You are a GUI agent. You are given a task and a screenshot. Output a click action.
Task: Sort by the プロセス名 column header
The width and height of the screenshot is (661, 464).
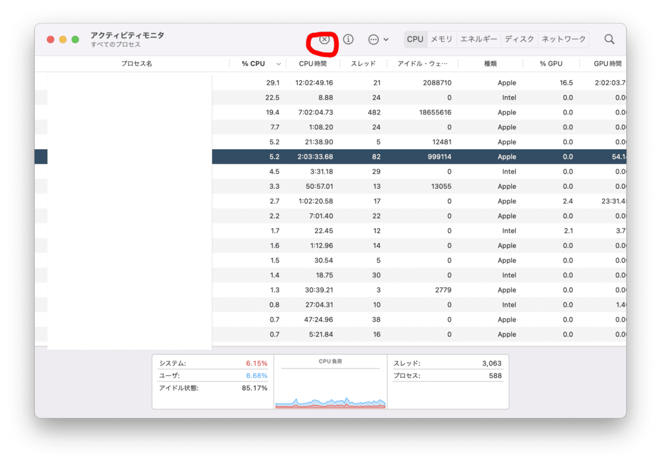tap(136, 64)
